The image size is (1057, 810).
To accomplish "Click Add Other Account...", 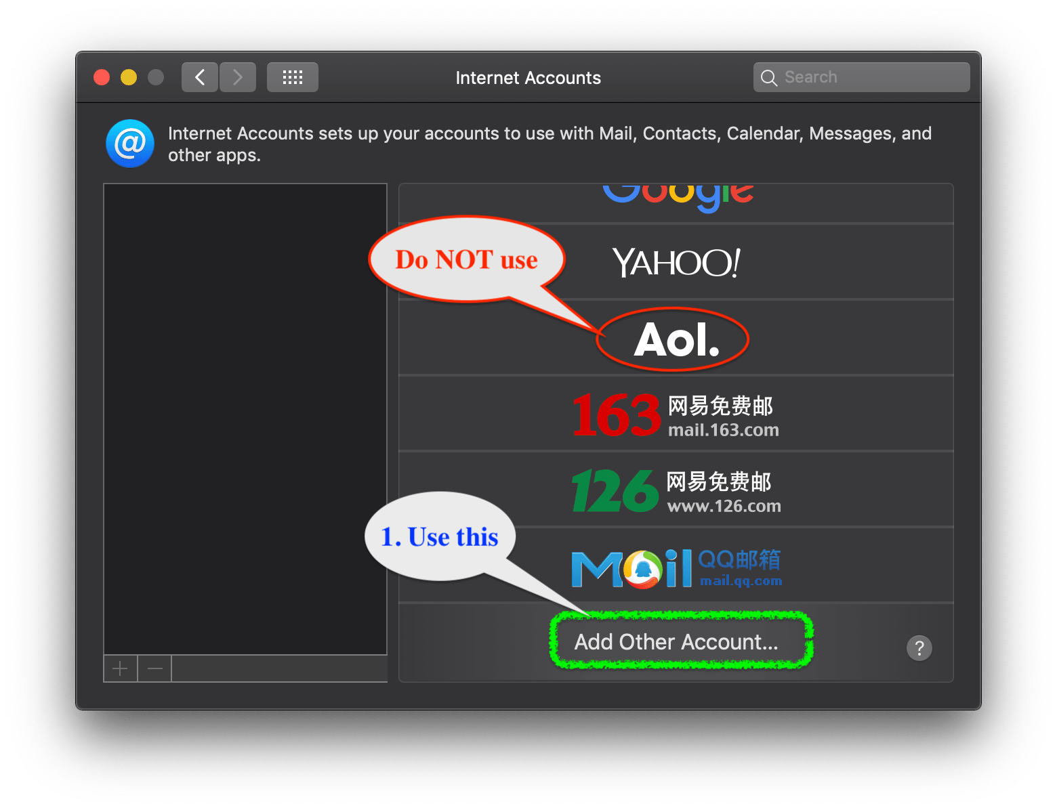I will click(x=676, y=641).
